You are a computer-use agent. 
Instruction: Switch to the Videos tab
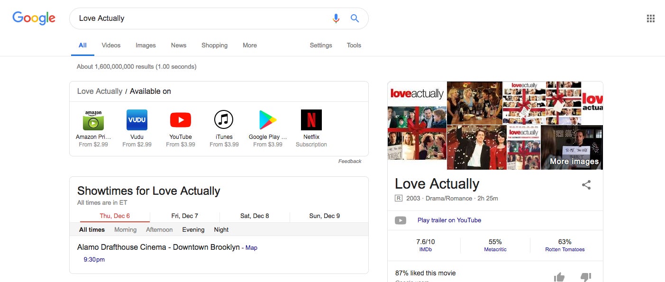[111, 45]
